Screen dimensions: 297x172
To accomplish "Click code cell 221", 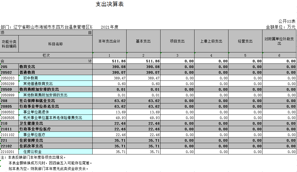I will pos(9,141).
